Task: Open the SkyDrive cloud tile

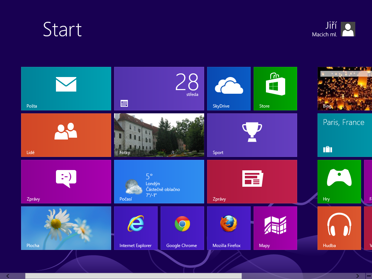Action: 229,89
